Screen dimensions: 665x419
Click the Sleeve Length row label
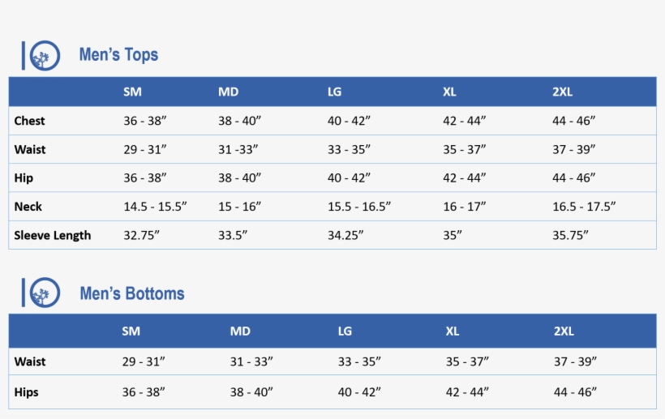(53, 236)
